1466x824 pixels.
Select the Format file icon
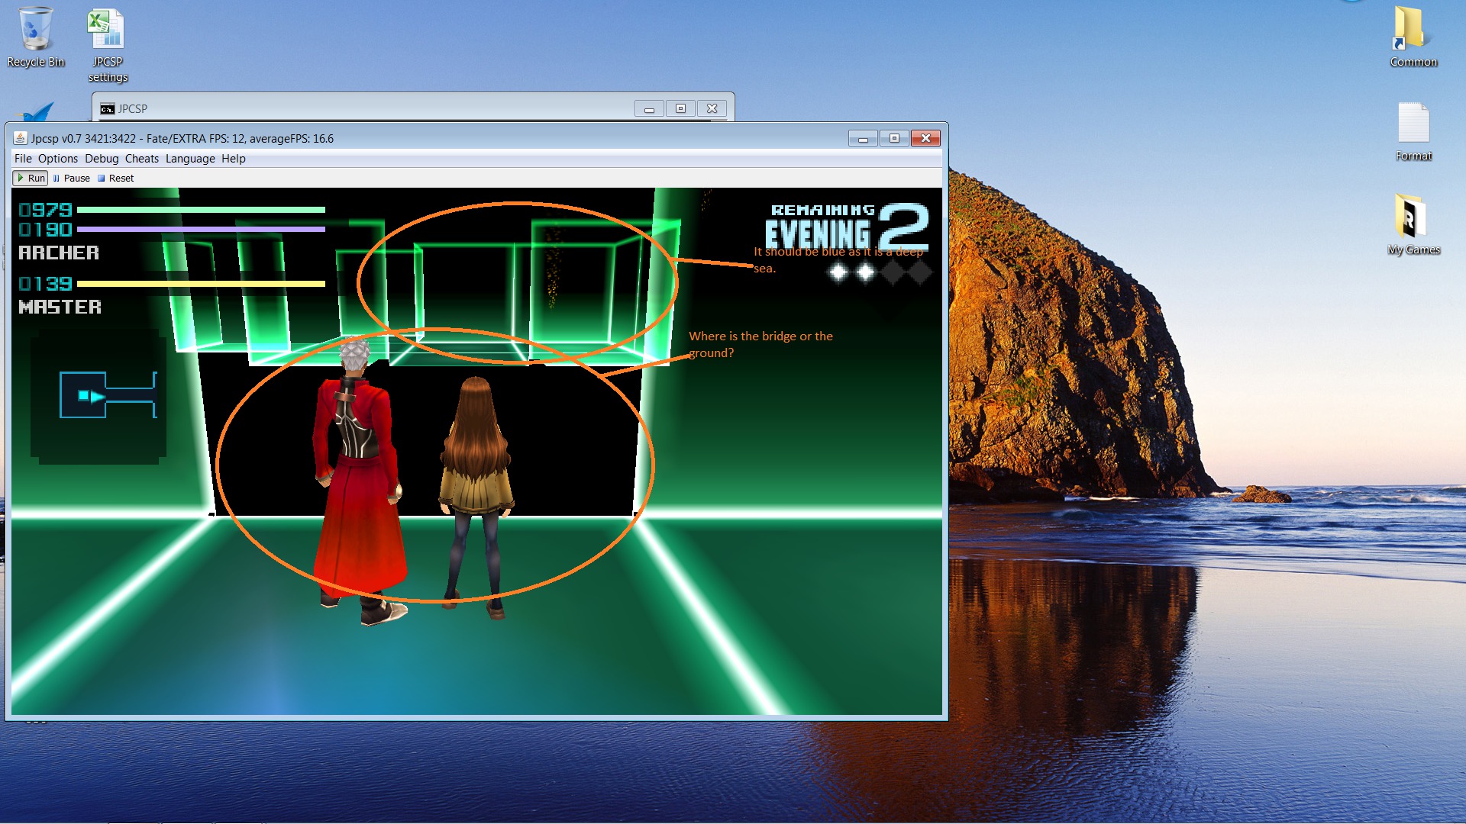click(1413, 131)
